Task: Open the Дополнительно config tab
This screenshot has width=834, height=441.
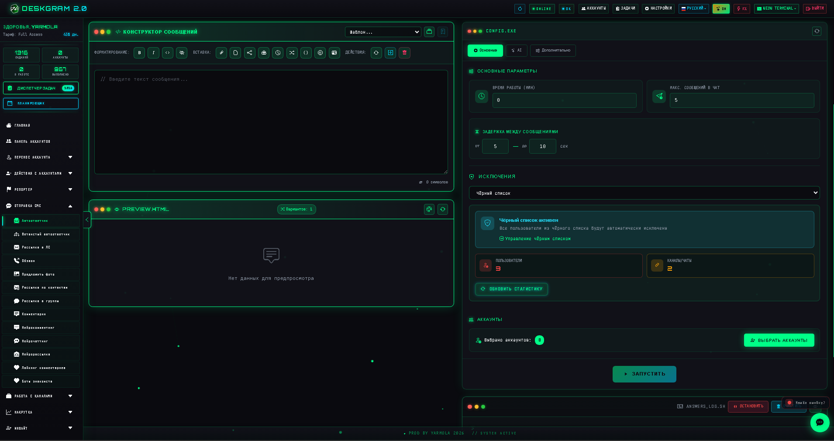Action: tap(553, 51)
